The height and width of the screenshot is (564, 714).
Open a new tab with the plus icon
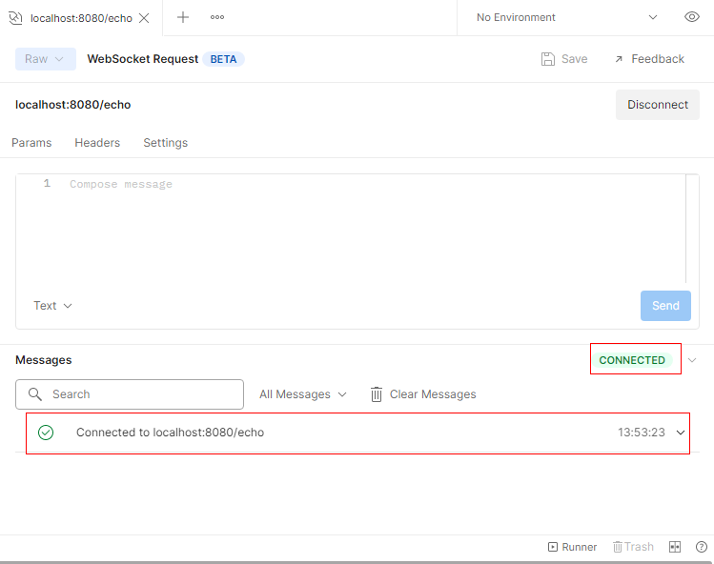click(183, 17)
